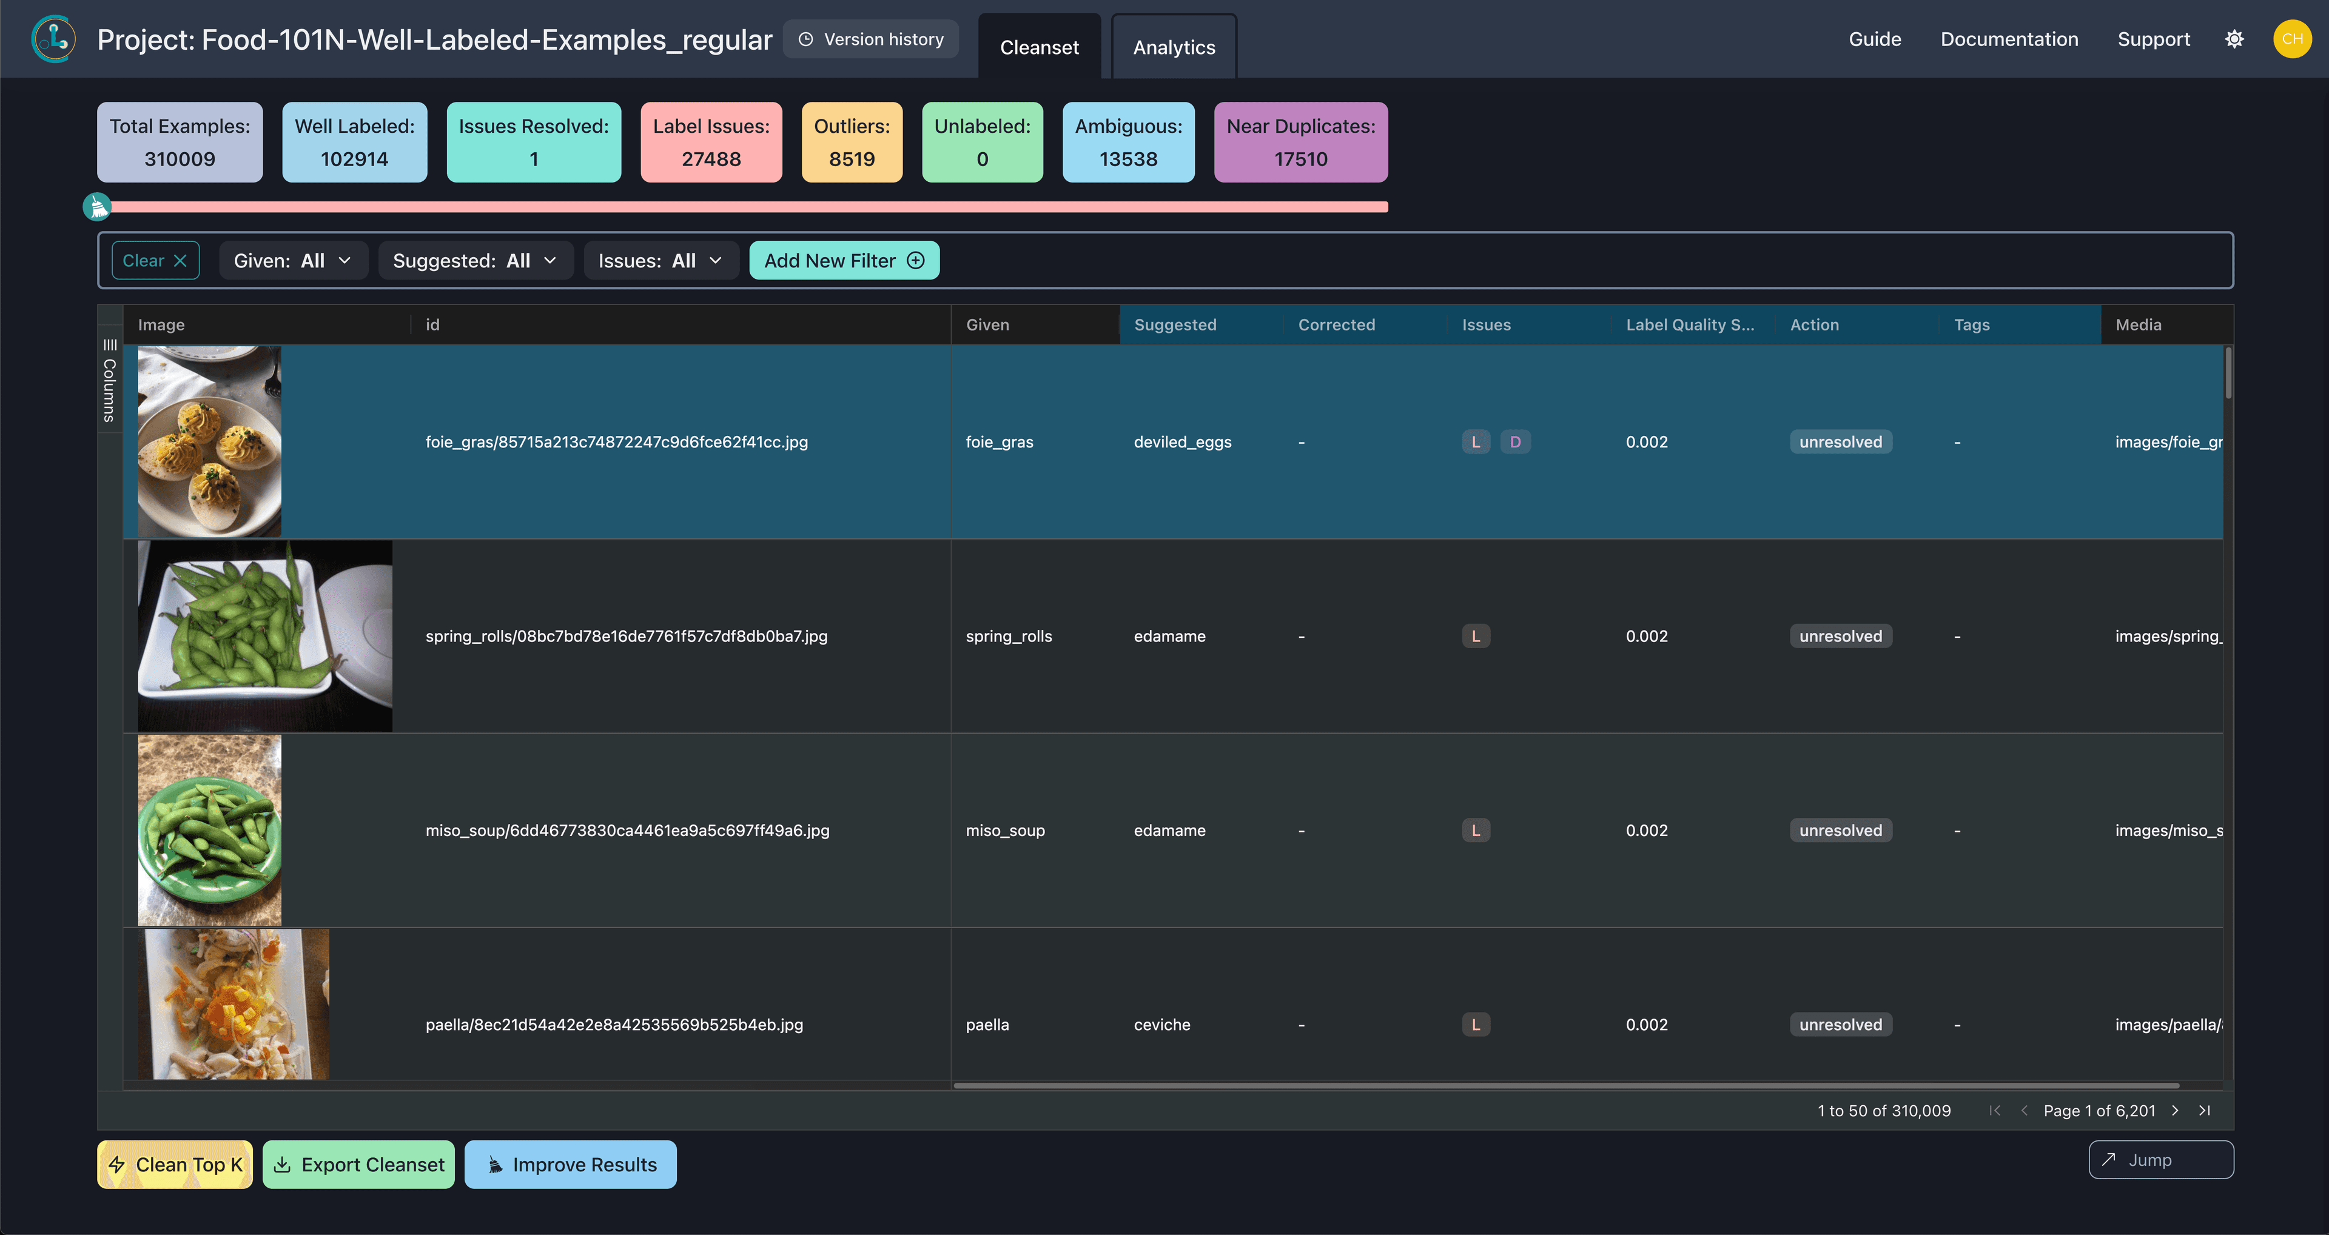Jump to the last page via pagination icon

click(2206, 1110)
